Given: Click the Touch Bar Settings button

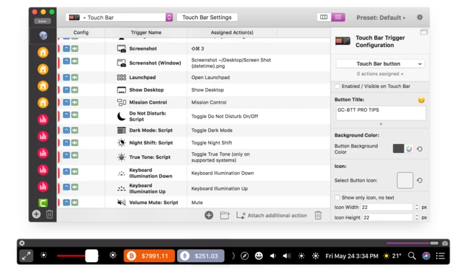Looking at the screenshot, I should click(207, 17).
